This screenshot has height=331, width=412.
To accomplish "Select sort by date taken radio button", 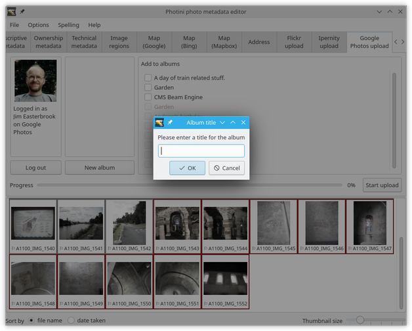I will (x=71, y=320).
